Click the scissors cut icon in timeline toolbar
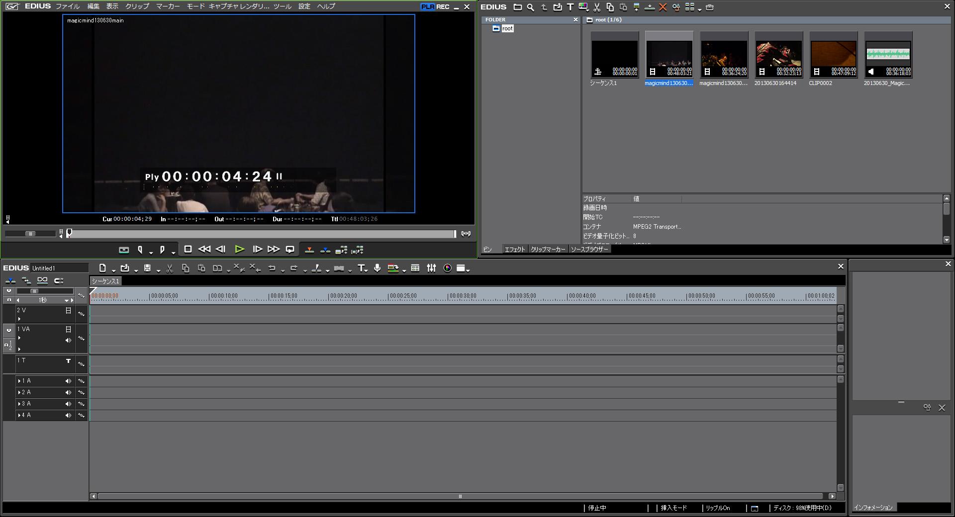Screen dimensions: 955x517 [170, 268]
